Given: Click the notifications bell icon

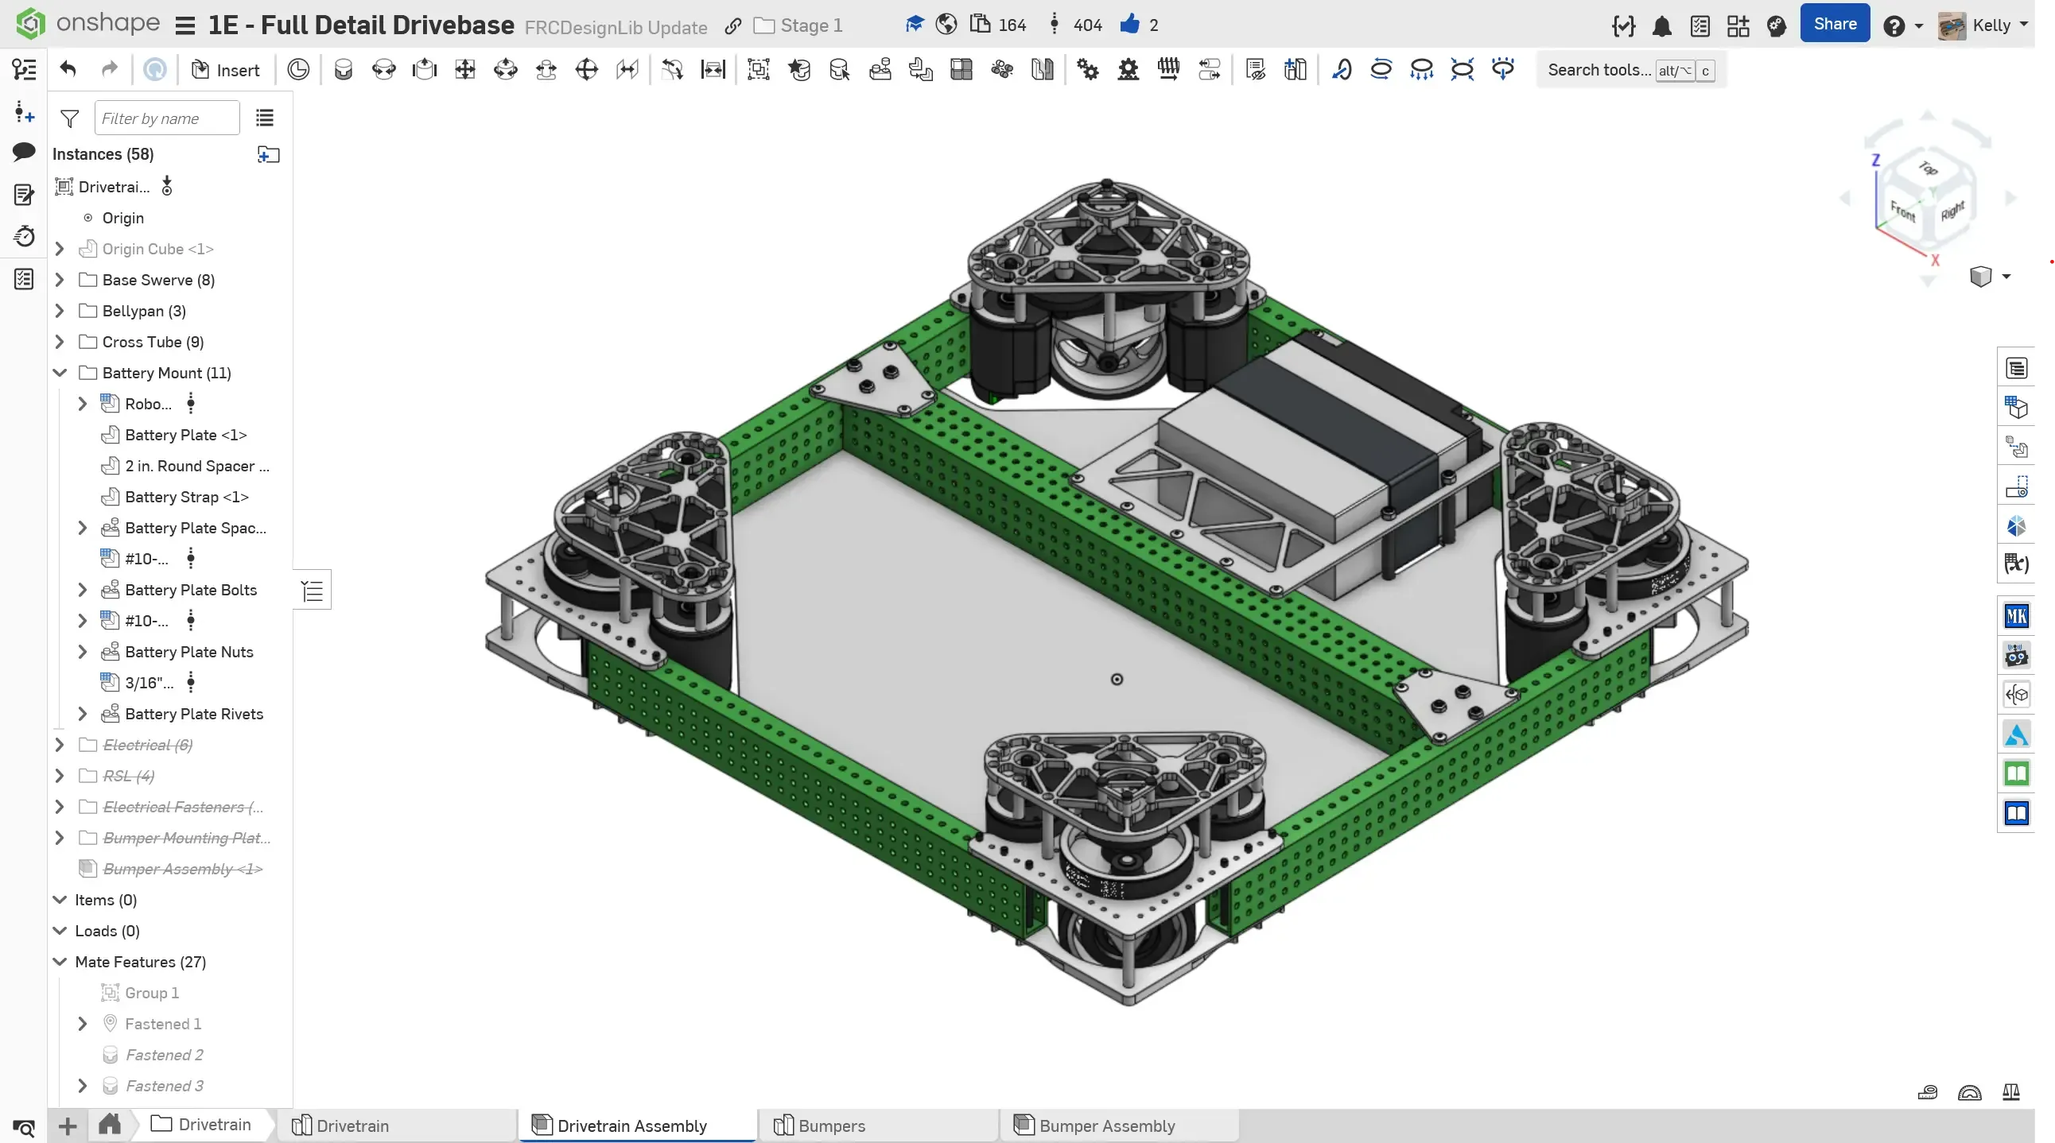Looking at the screenshot, I should [1661, 26].
